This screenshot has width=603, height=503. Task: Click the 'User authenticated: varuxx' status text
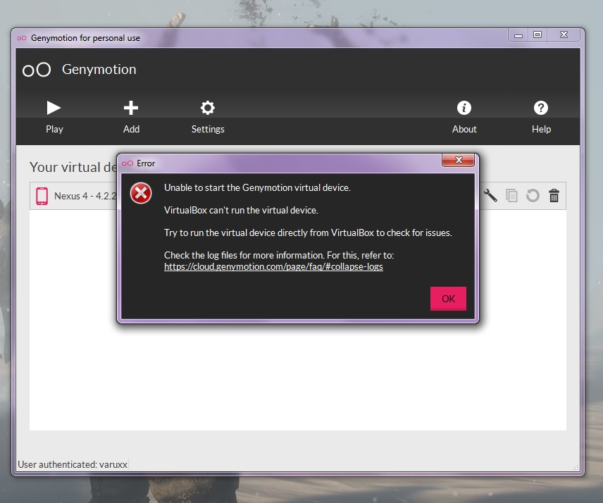(73, 464)
